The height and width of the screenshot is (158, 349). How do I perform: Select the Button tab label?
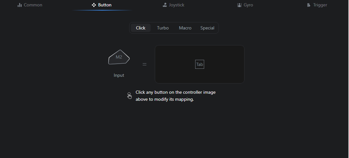[105, 5]
